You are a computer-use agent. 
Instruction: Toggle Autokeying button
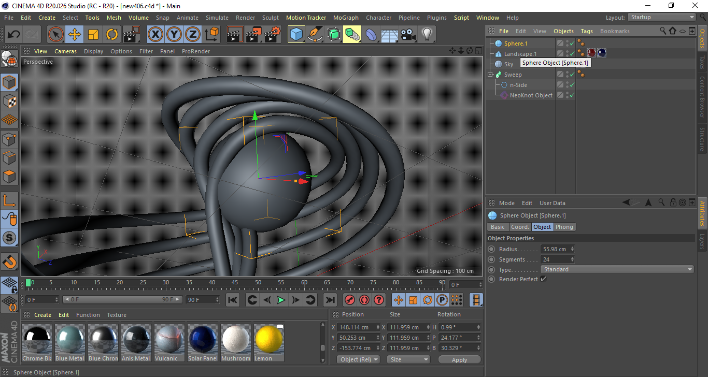364,300
